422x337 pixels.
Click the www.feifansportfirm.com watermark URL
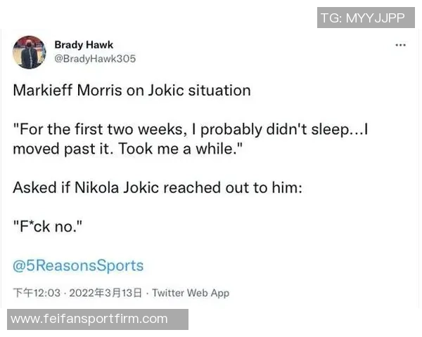click(90, 319)
